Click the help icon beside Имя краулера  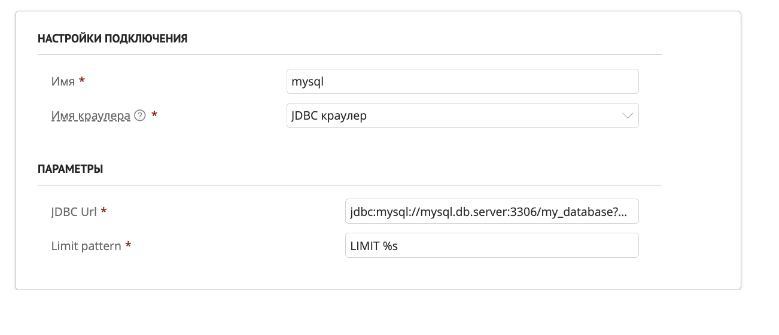click(x=140, y=116)
